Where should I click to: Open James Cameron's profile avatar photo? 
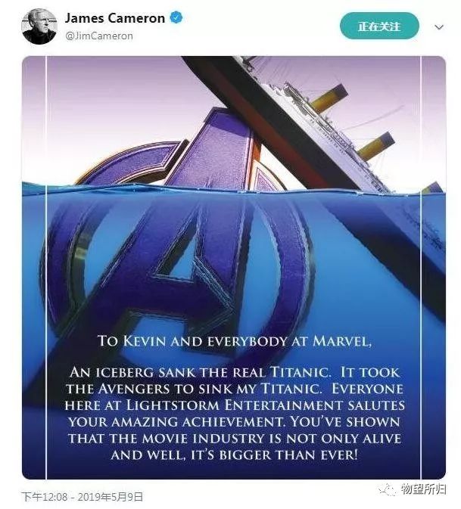point(39,26)
